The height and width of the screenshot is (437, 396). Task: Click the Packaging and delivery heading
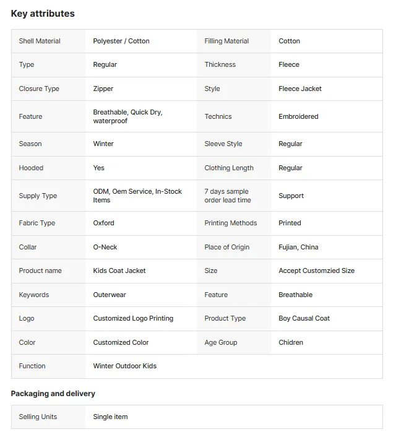[53, 394]
